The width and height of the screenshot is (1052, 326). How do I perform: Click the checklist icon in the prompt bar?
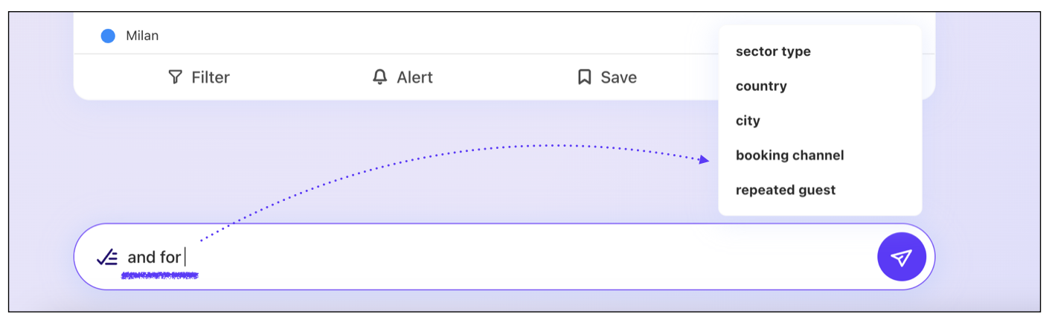tap(107, 258)
